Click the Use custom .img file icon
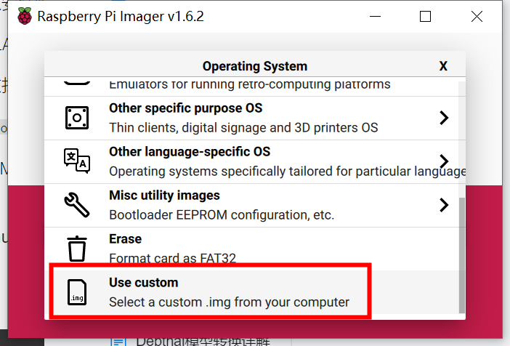The image size is (510, 346). [77, 292]
